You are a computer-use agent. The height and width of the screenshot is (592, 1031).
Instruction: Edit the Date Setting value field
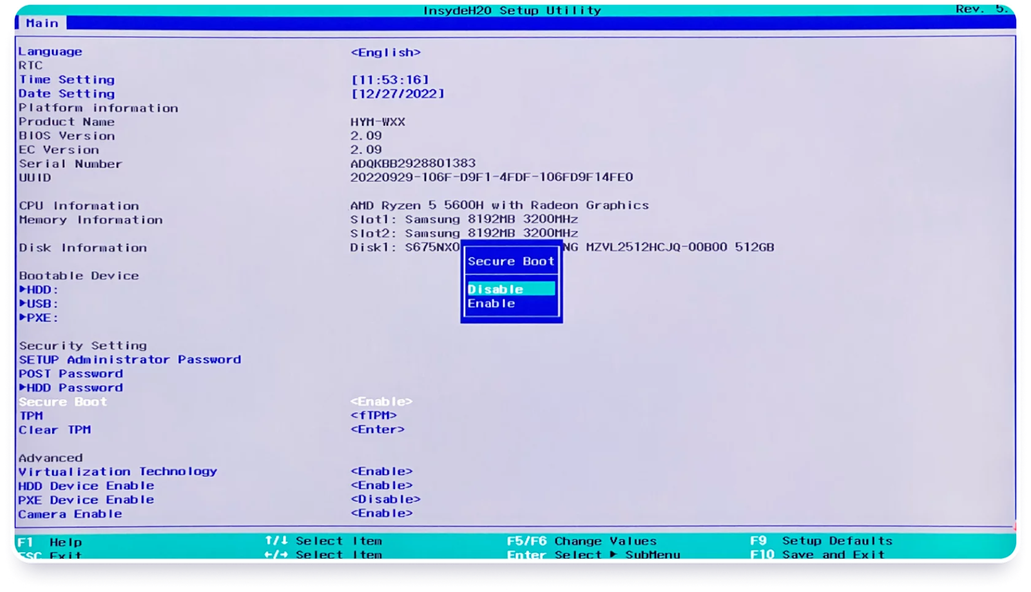click(x=398, y=94)
